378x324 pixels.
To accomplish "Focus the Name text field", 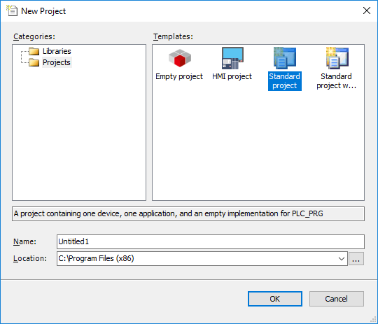I will click(211, 241).
